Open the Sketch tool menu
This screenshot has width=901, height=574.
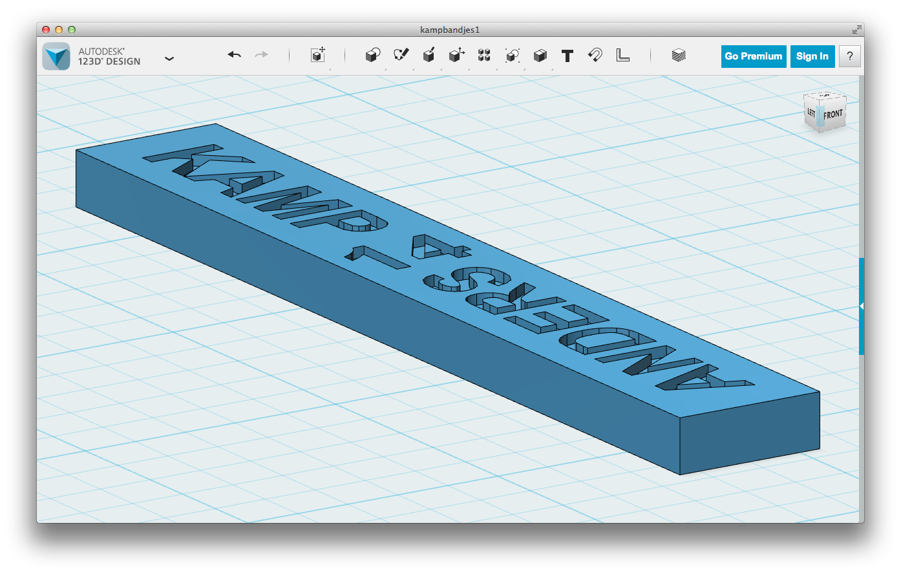(401, 55)
